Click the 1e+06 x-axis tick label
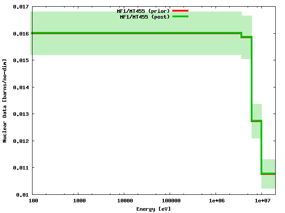The image size is (285, 213). pos(216,201)
